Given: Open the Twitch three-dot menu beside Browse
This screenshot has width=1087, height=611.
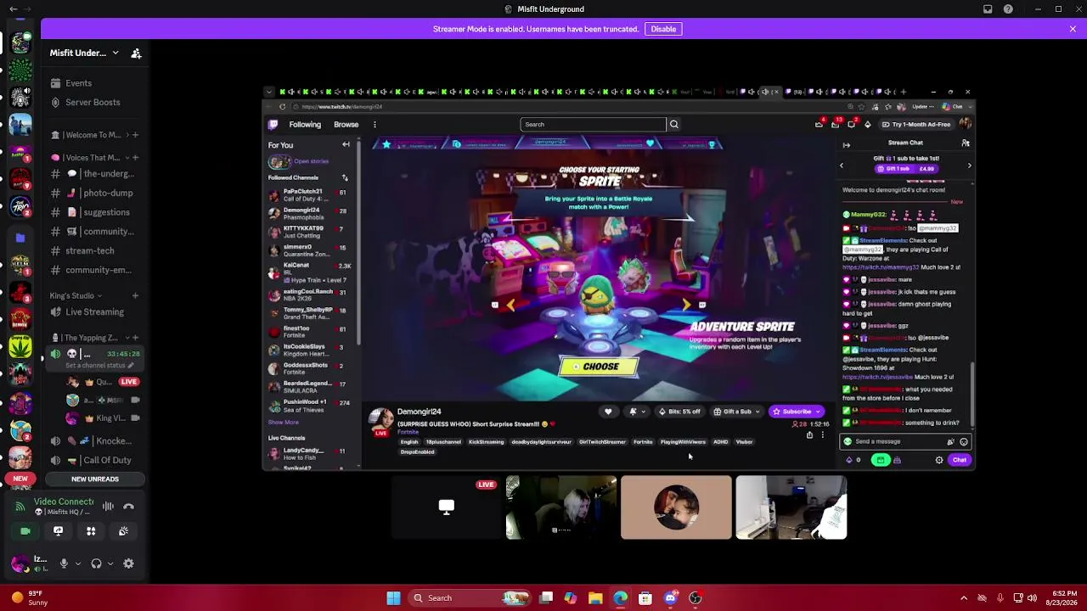Looking at the screenshot, I should tap(375, 125).
